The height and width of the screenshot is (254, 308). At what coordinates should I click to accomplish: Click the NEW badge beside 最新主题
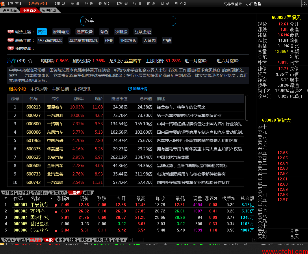tap(11, 40)
